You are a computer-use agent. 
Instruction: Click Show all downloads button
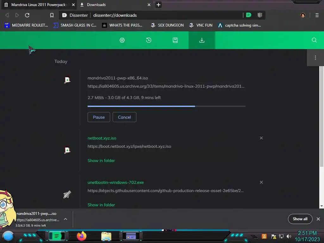point(300,219)
